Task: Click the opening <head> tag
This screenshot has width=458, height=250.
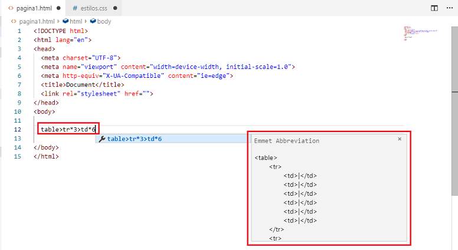Action: pyautogui.click(x=44, y=49)
